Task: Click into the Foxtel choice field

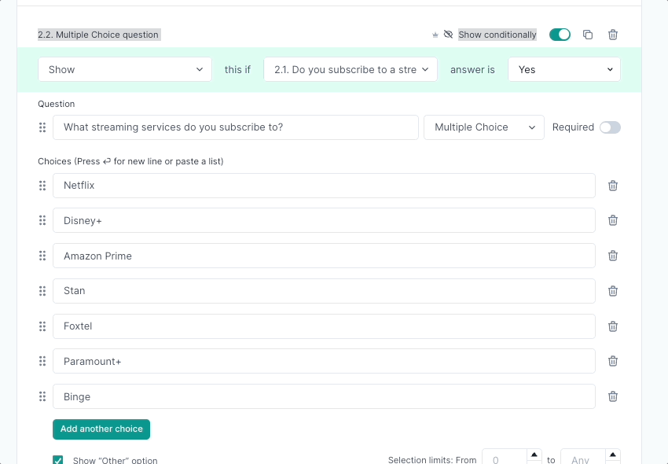Action: tap(324, 326)
